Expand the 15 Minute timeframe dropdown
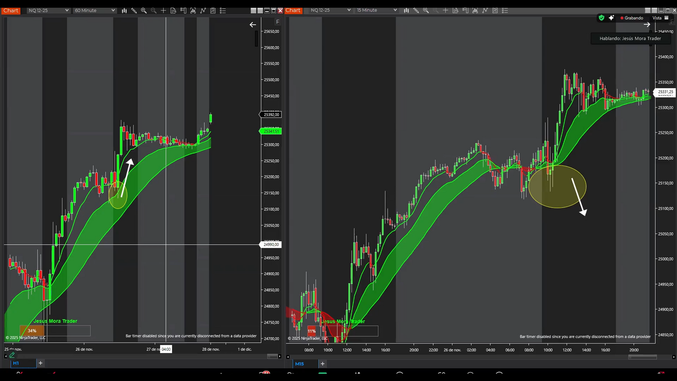The image size is (677, 381). coord(376,10)
